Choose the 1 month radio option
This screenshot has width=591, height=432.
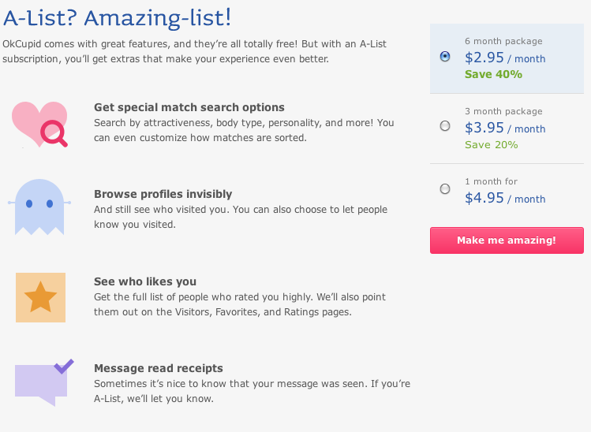point(445,188)
